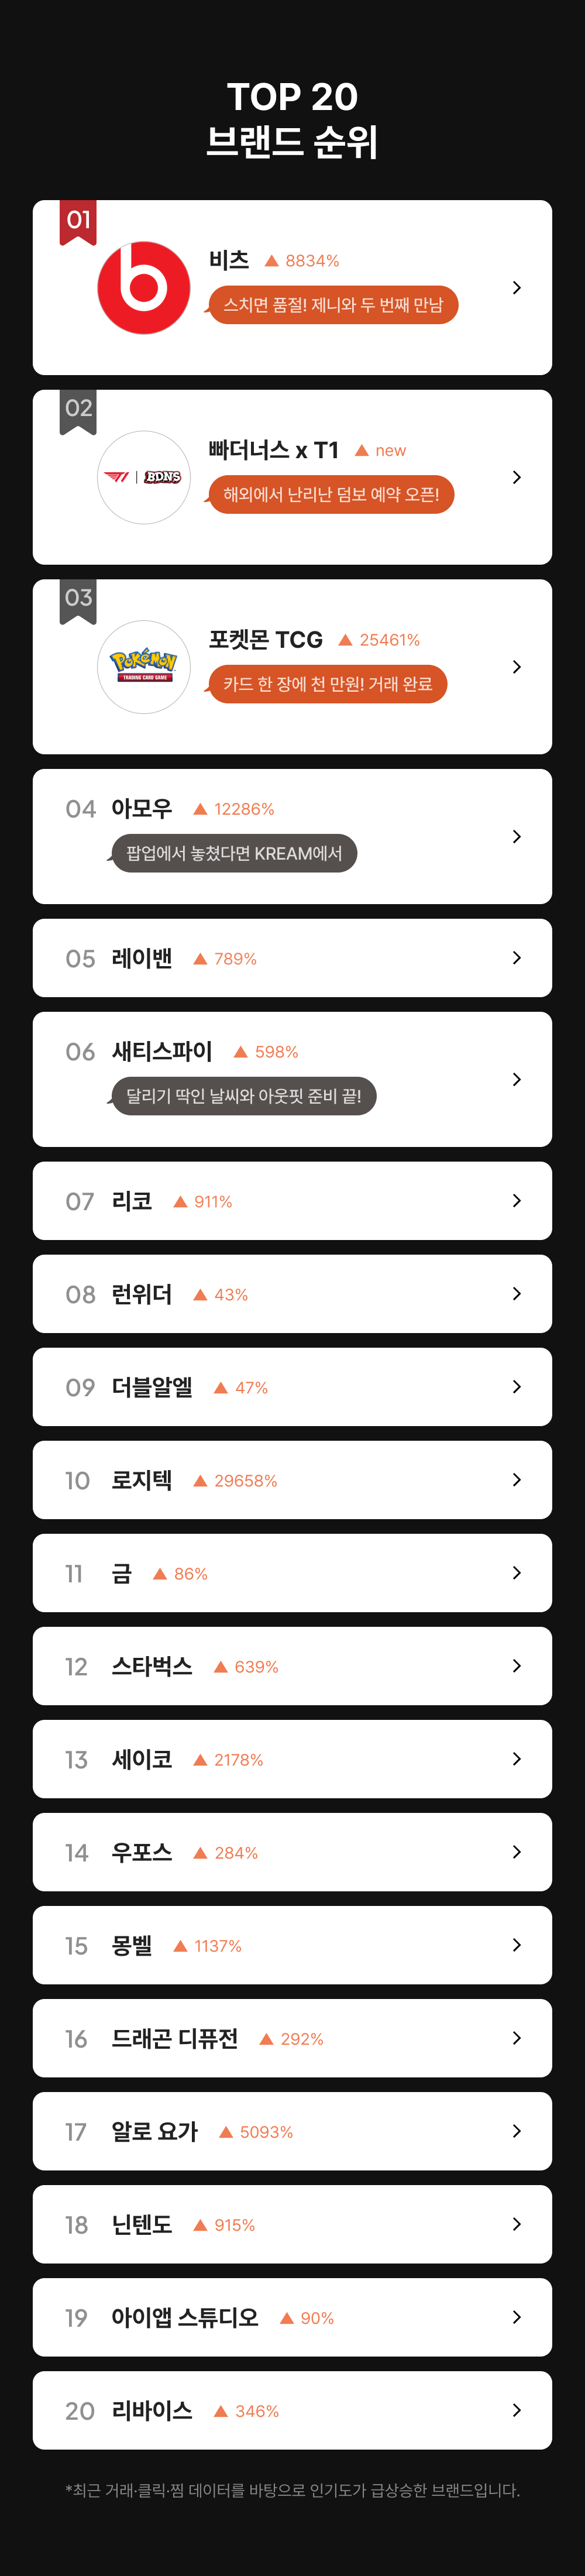Click the 스치면 품절 orange speech bubble
585x2576 pixels.
[x=333, y=305]
